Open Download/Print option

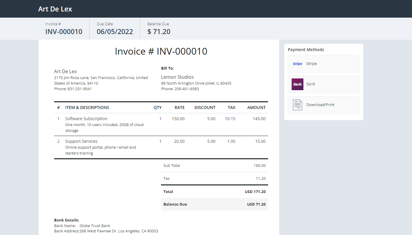(320, 105)
